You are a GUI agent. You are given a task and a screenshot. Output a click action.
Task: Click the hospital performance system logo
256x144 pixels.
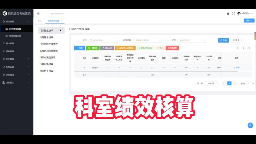pyautogui.click(x=5, y=14)
